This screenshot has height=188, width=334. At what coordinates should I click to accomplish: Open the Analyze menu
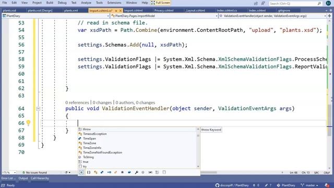(x=86, y=3)
